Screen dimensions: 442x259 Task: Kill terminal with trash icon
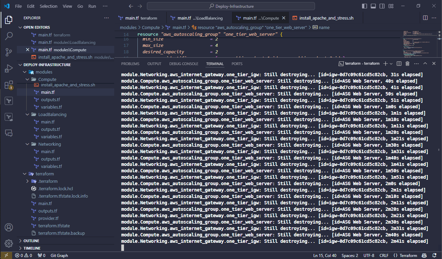(x=407, y=63)
